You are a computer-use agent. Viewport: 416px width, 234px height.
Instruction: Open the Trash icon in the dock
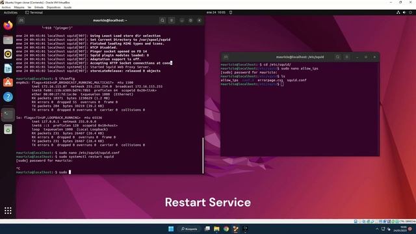8,129
